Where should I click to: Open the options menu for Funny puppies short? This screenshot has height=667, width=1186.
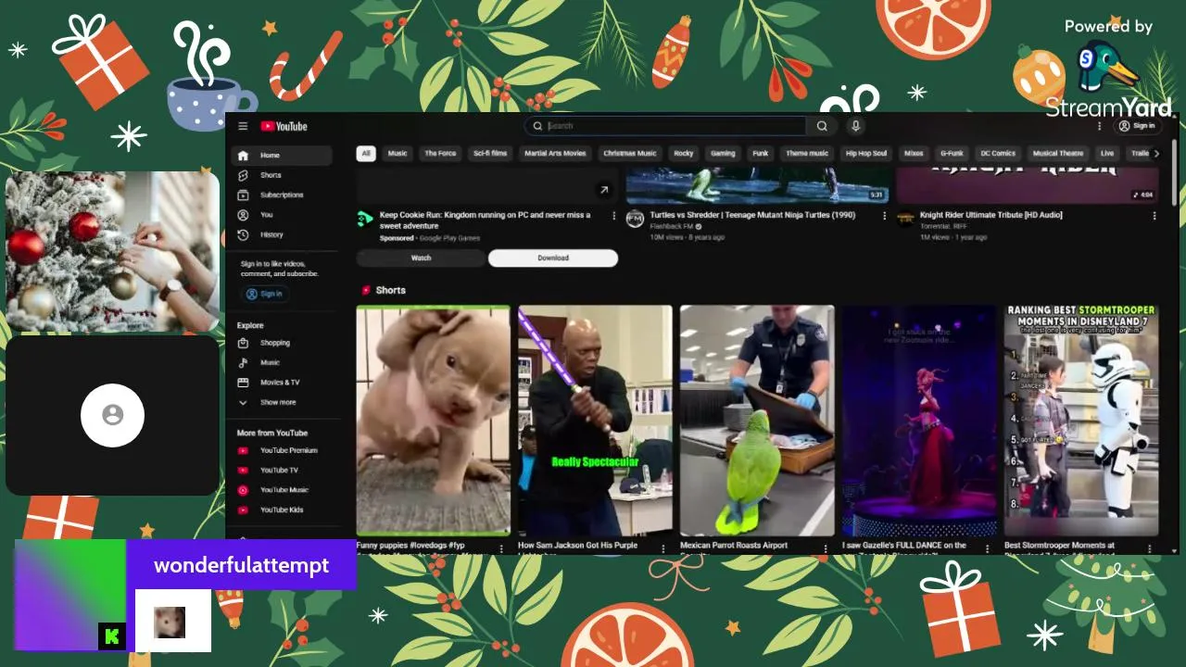tap(501, 548)
